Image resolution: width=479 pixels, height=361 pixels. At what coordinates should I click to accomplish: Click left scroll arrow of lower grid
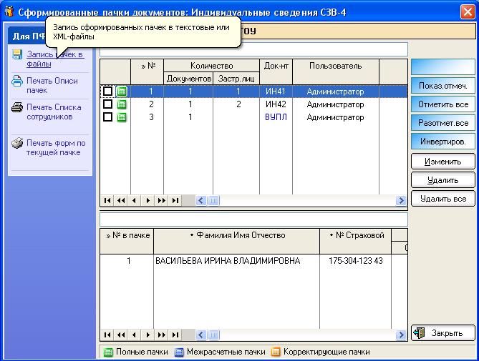[x=200, y=335]
